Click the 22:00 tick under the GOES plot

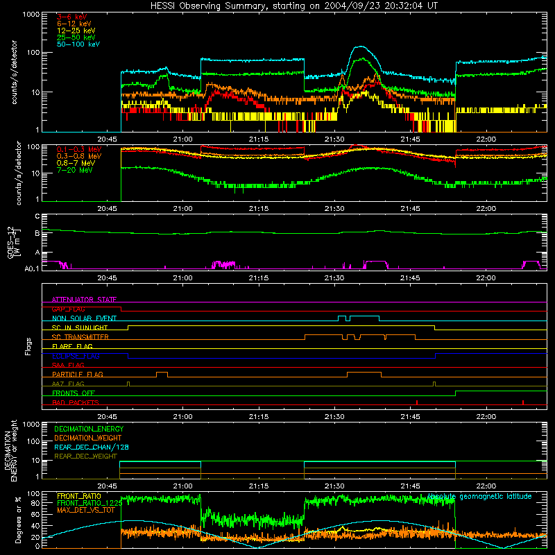coord(486,278)
